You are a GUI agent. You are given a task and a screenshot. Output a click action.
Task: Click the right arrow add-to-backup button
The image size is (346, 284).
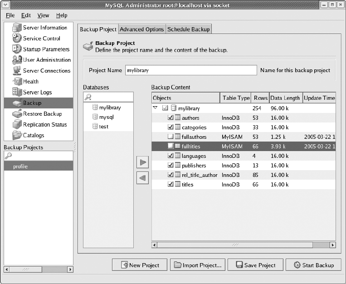(x=142, y=162)
